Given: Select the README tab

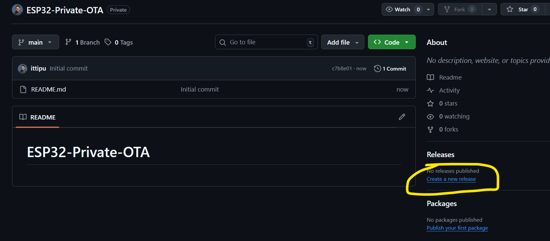Looking at the screenshot, I should 37,117.
